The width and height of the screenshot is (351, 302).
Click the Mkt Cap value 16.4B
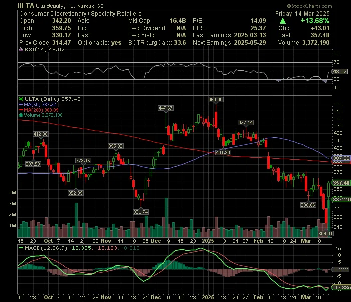click(x=178, y=21)
